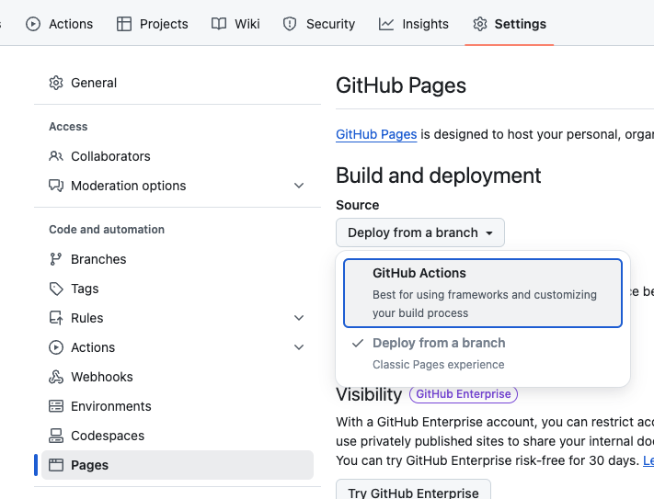This screenshot has height=499, width=654.
Task: Expand the Rules section chevron
Action: click(x=299, y=318)
